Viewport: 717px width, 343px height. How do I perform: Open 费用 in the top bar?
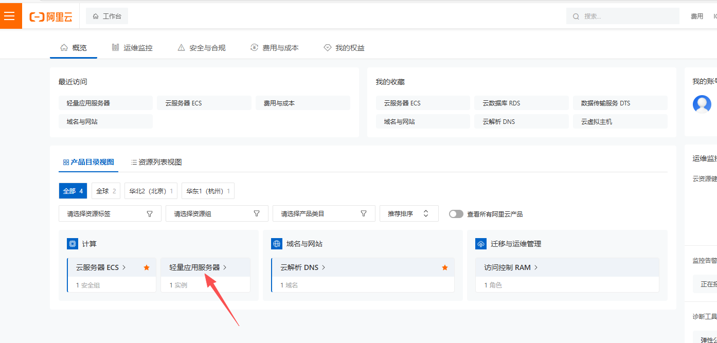click(x=697, y=16)
